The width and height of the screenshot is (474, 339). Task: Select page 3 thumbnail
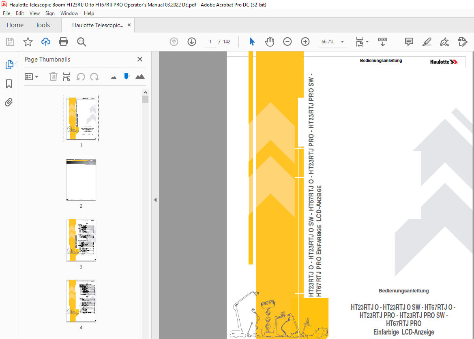coord(81,240)
